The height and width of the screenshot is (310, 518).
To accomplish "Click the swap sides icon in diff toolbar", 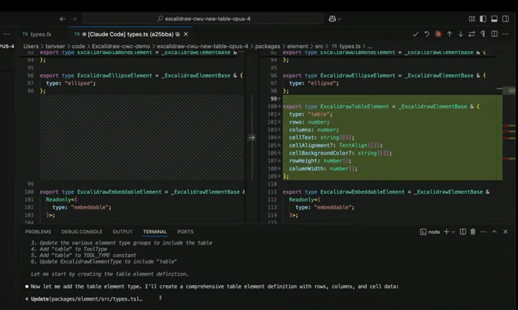I will click(x=472, y=34).
